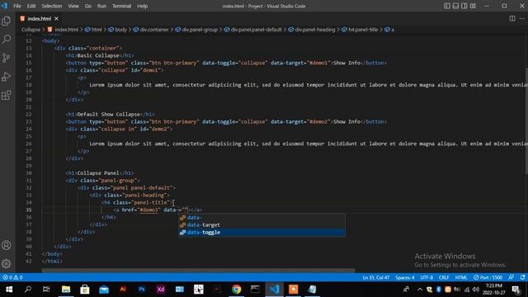Change UTF-8 encoding in status bar
Screen dimensions: 528x297
(427, 277)
